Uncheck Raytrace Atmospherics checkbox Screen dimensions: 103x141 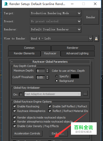(x=14, y=111)
